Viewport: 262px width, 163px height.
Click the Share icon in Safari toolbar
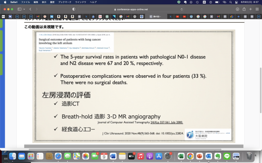tap(244, 9)
